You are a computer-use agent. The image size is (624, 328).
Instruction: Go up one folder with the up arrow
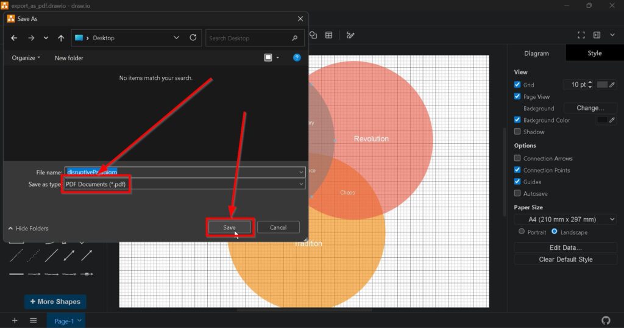pos(61,38)
